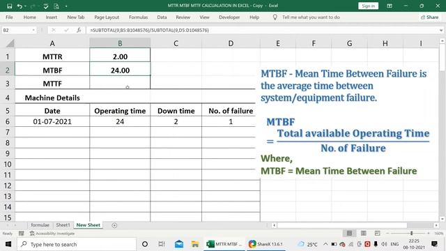Select the New Sheet tab

pyautogui.click(x=89, y=225)
